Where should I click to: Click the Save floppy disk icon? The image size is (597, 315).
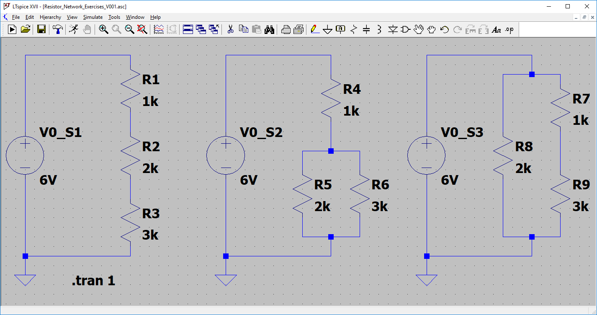coord(41,29)
